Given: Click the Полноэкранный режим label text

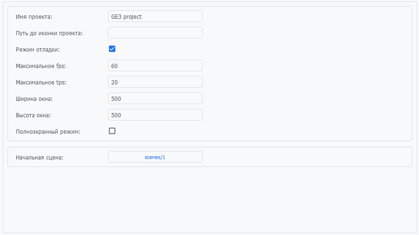Looking at the screenshot, I should [48, 132].
